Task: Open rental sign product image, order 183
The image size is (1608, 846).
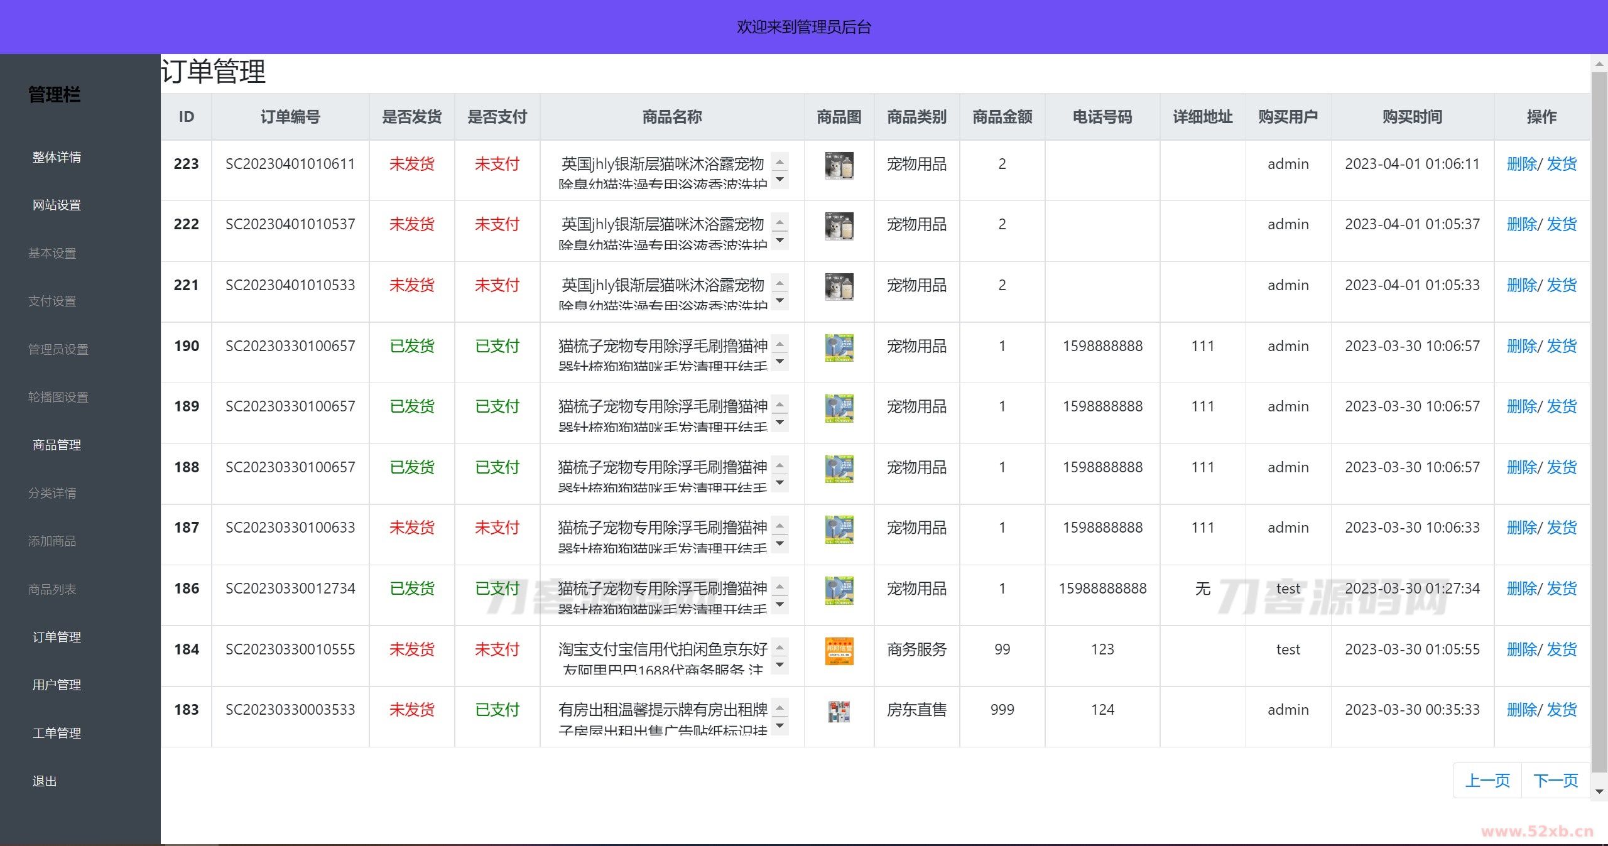Action: coord(839,712)
